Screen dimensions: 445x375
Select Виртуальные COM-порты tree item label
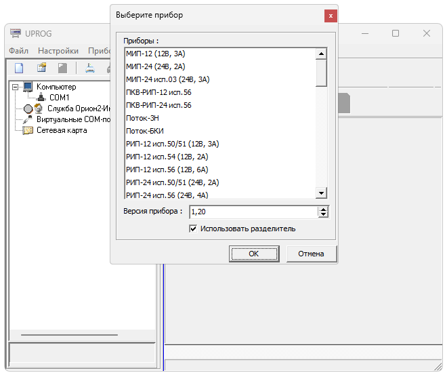[73, 119]
